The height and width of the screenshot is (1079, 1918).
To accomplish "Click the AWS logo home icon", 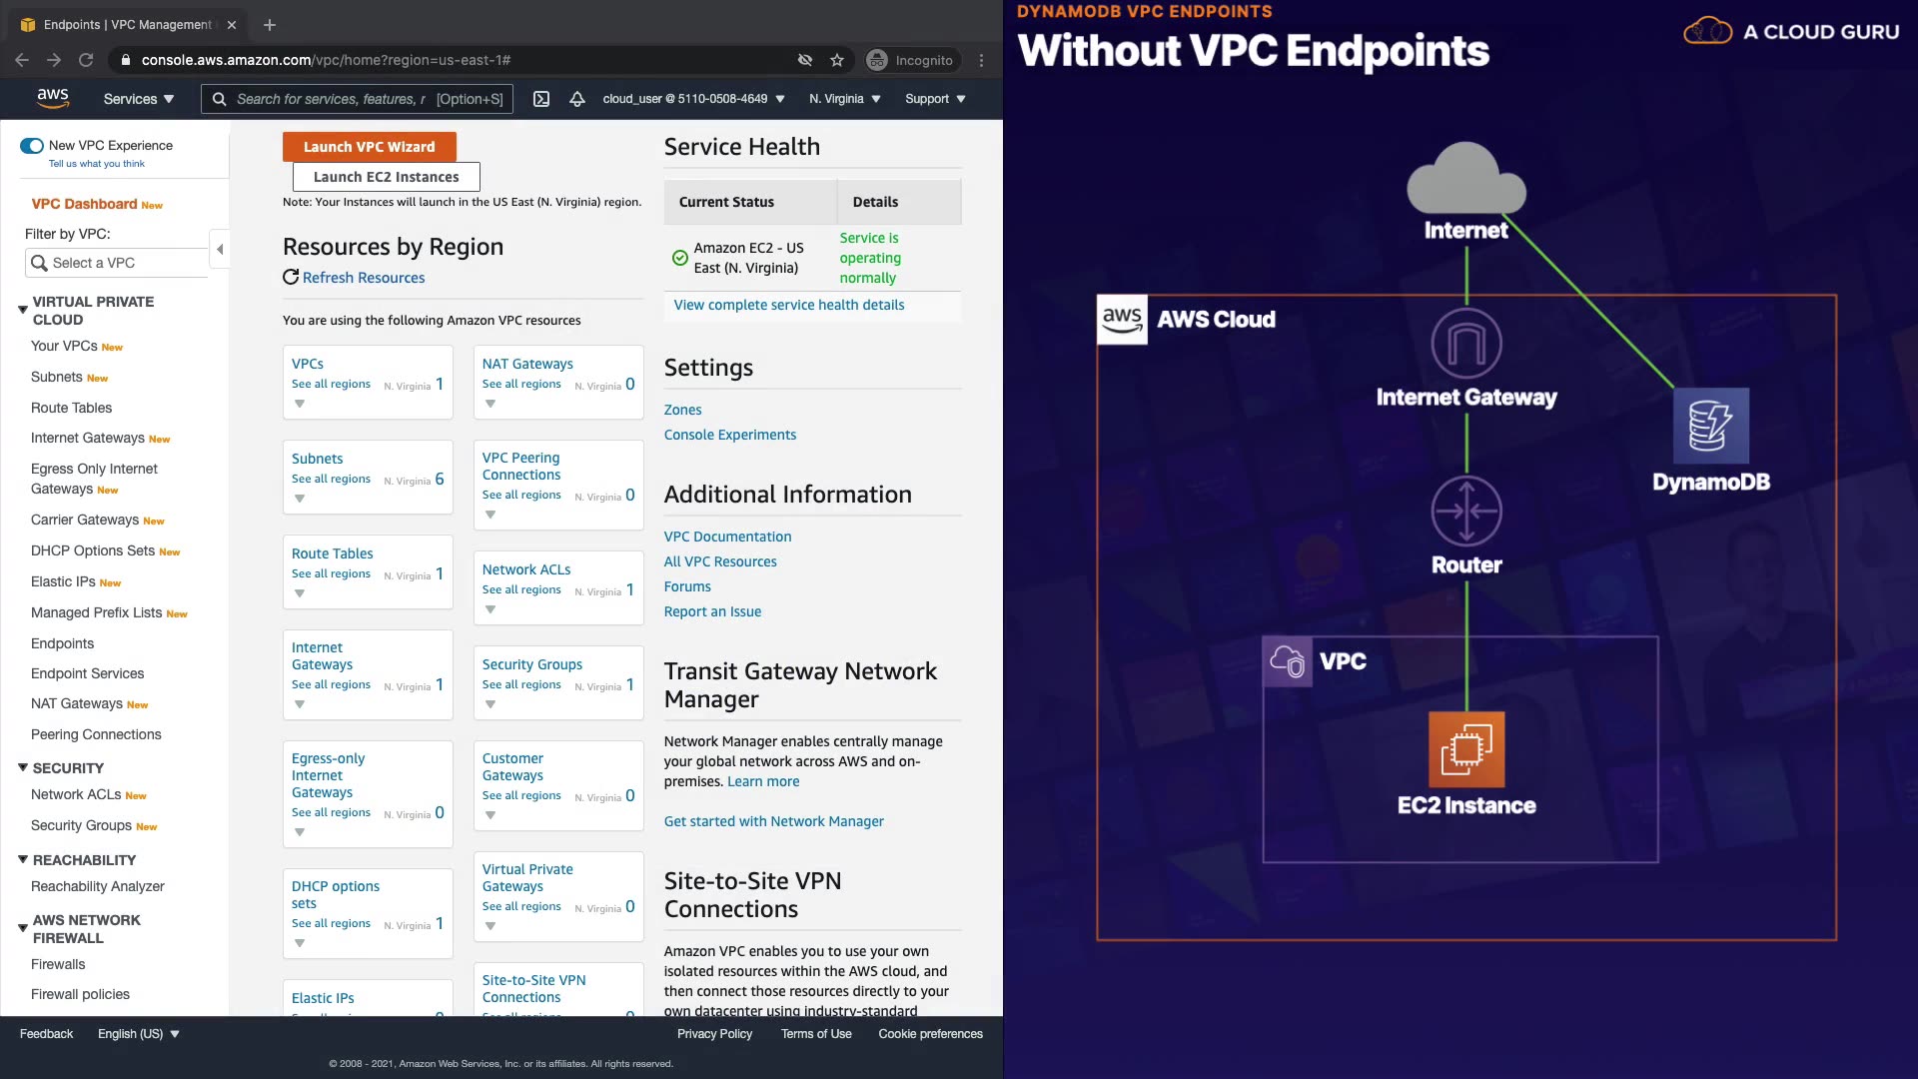I will [53, 98].
